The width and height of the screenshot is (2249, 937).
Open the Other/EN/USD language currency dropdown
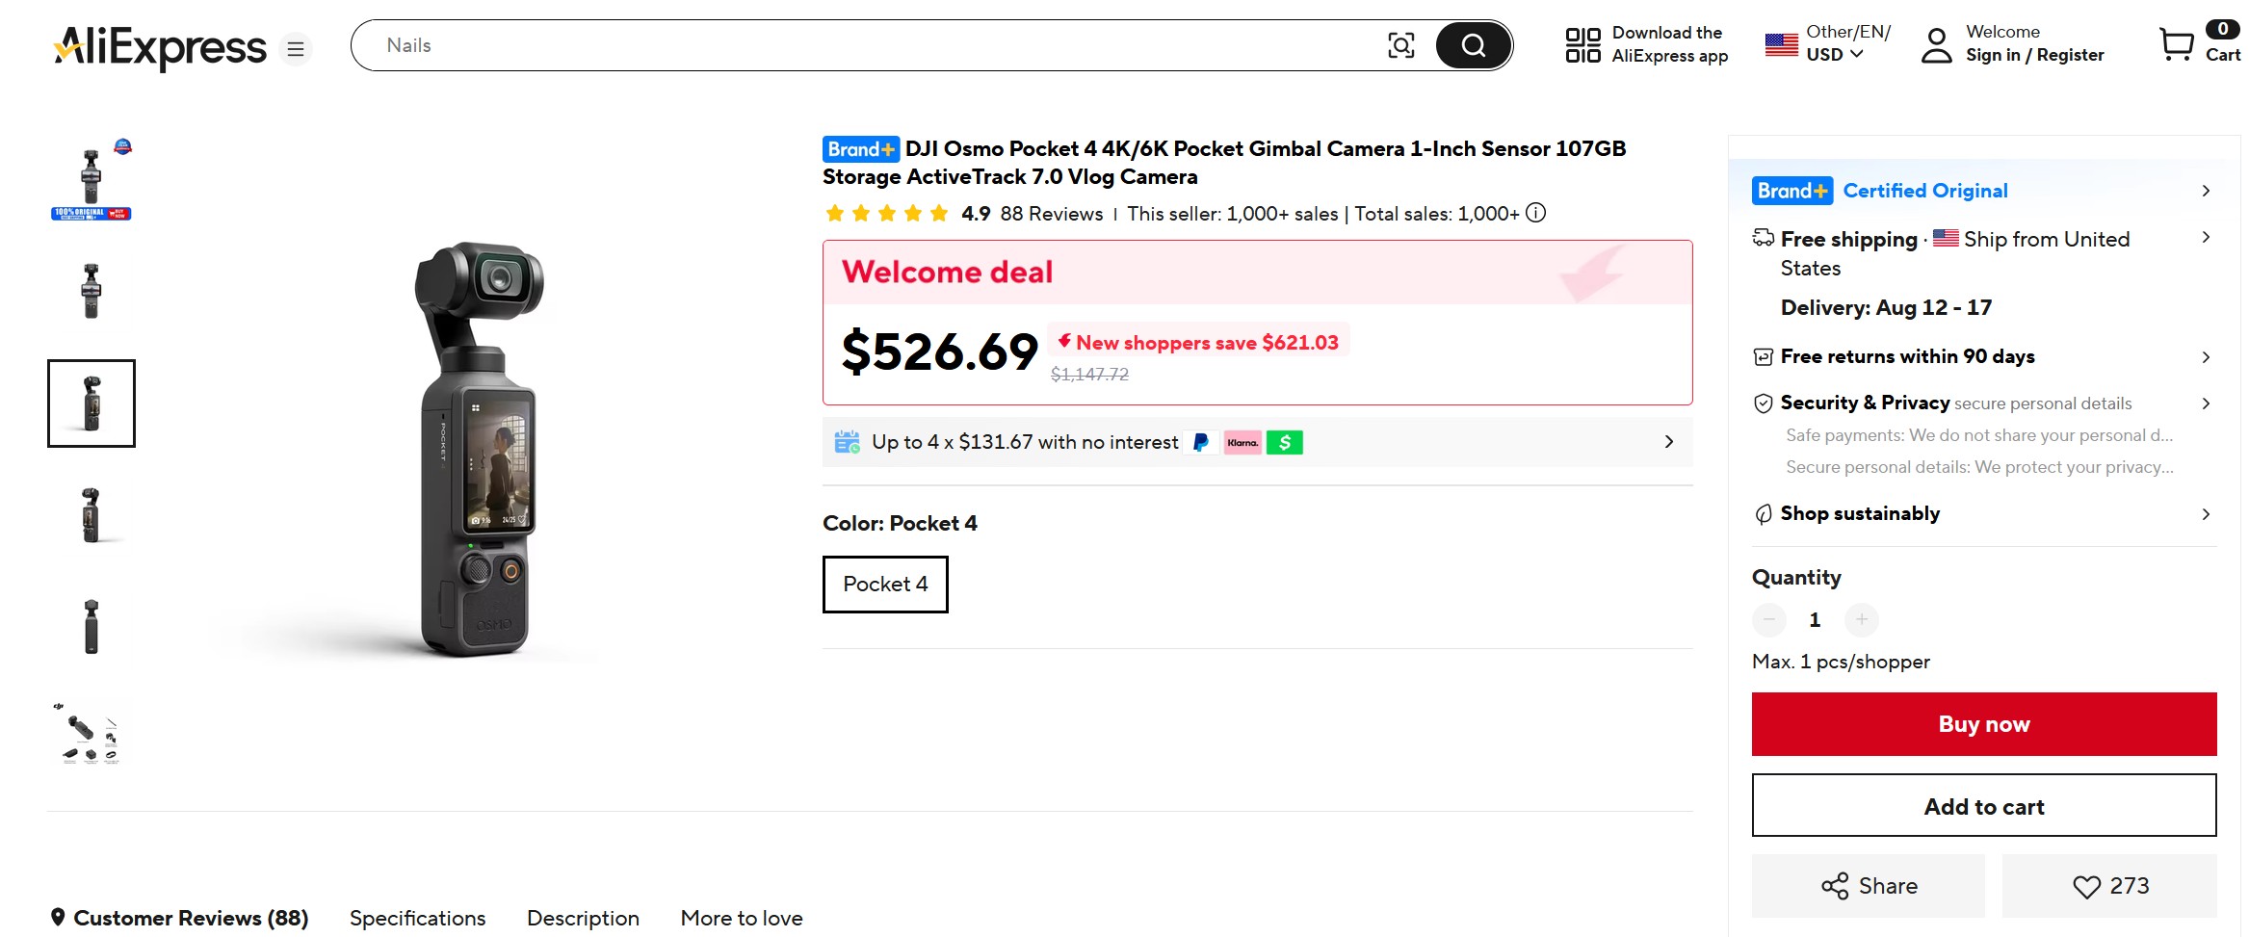pyautogui.click(x=1827, y=44)
